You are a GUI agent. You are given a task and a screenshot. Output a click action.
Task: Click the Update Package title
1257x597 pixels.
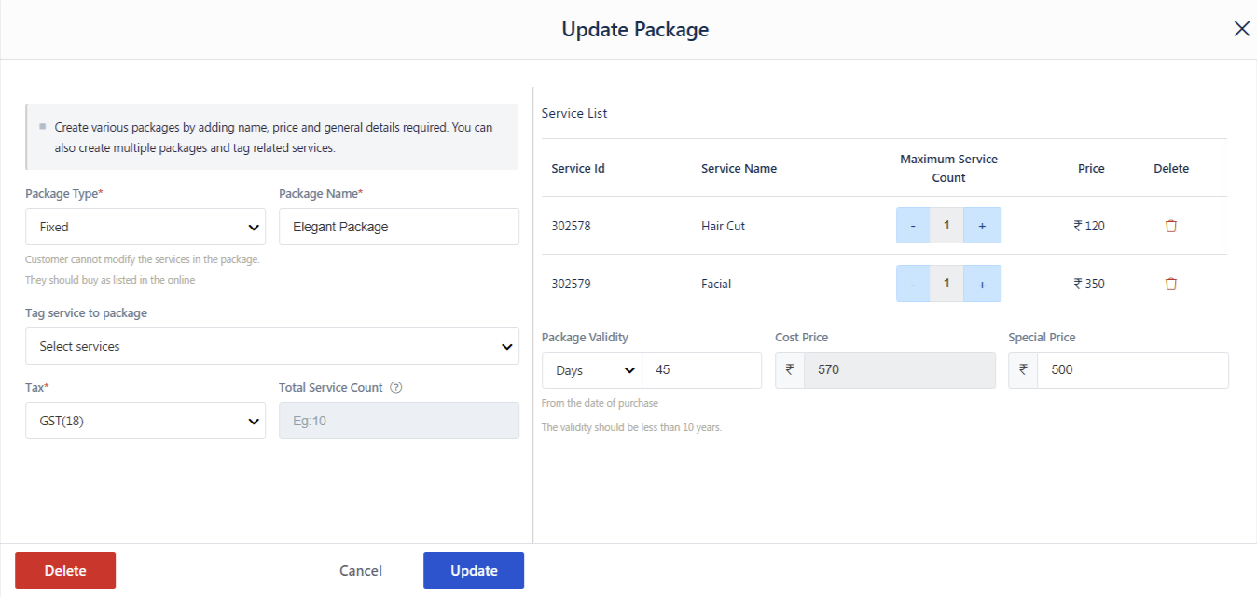pos(635,29)
